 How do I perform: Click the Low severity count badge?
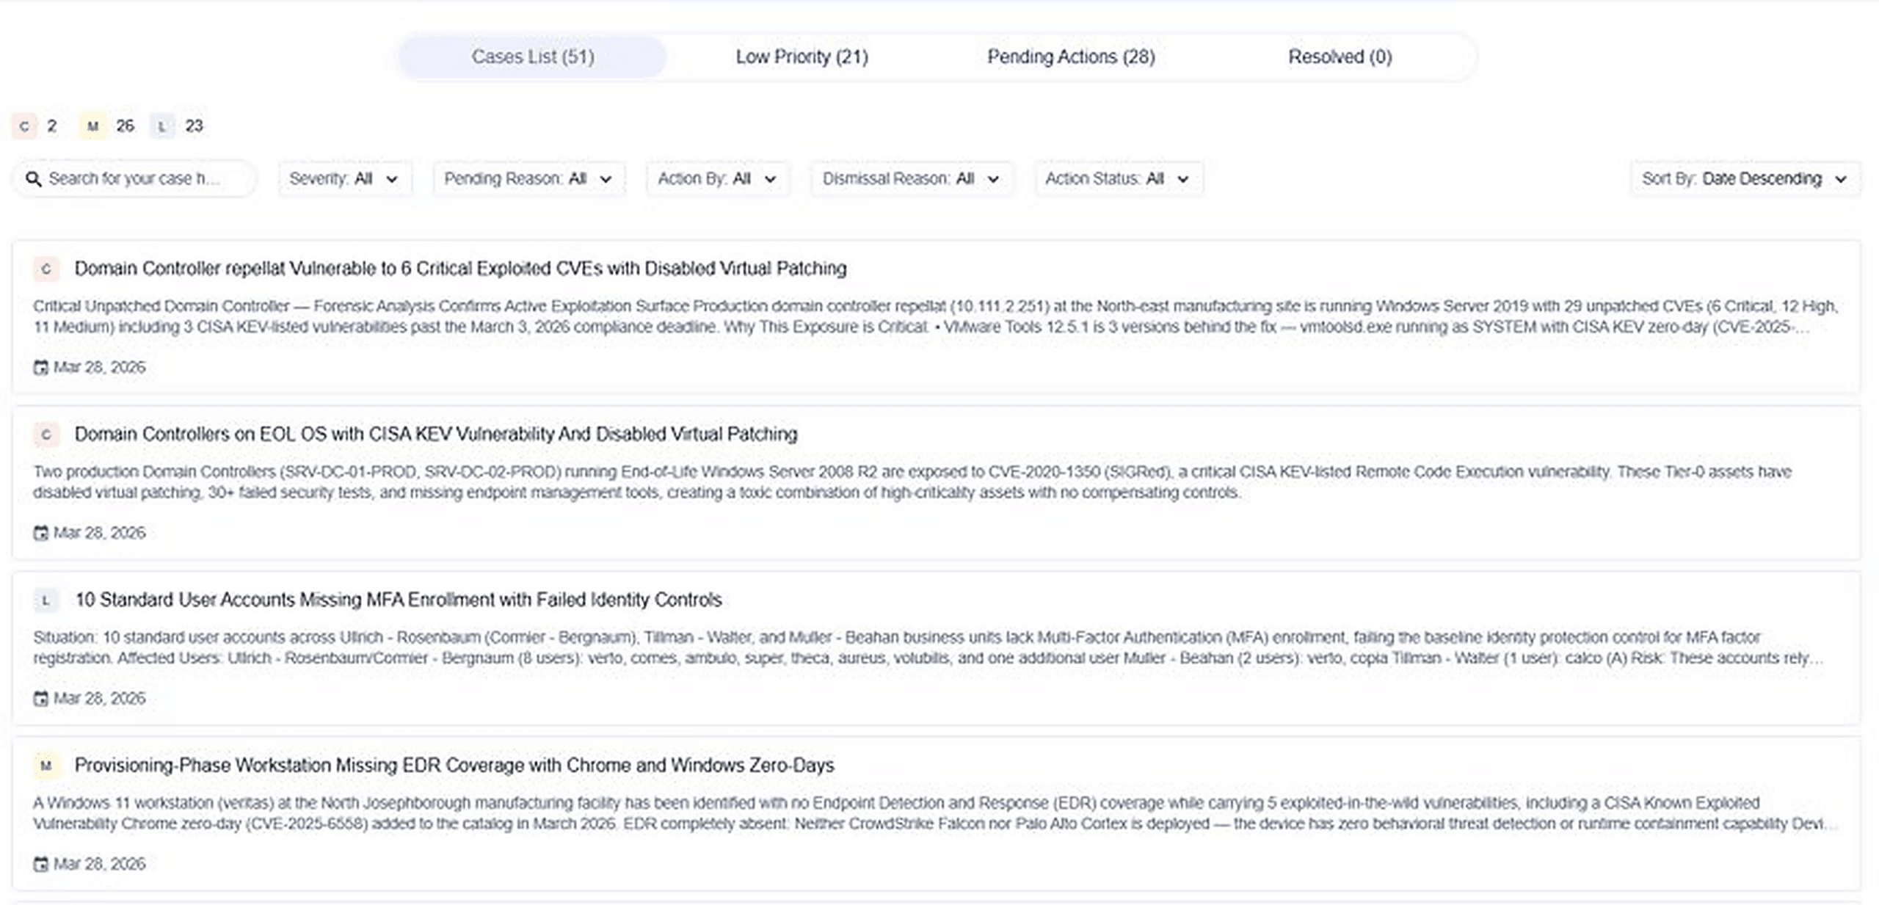point(162,126)
